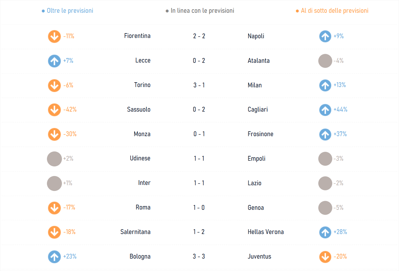Screen dimensions: 399x271
Task: Click the Roma 1 - 0 Genoa score
Action: 199,208
